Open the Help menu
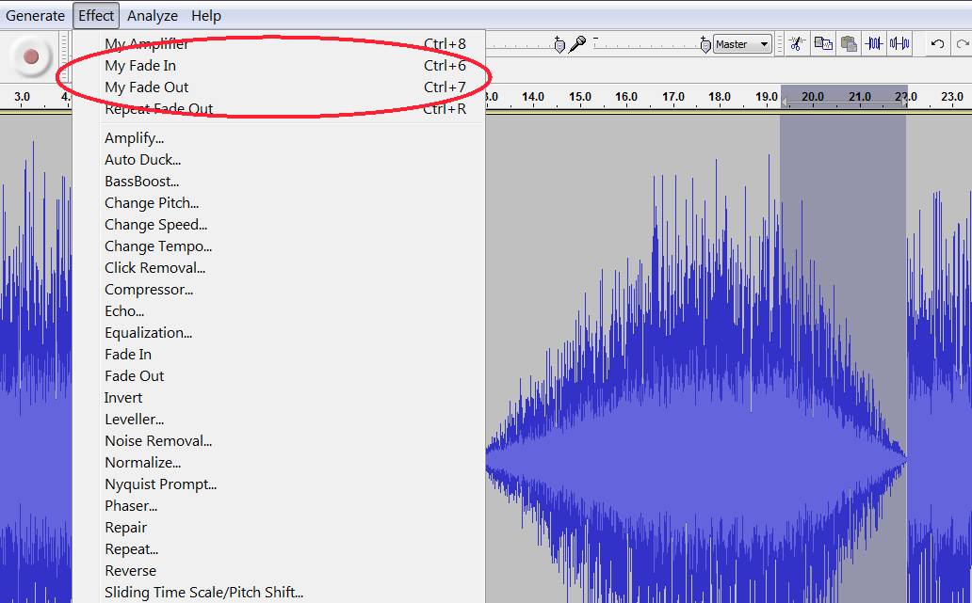Image resolution: width=972 pixels, height=603 pixels. [206, 16]
